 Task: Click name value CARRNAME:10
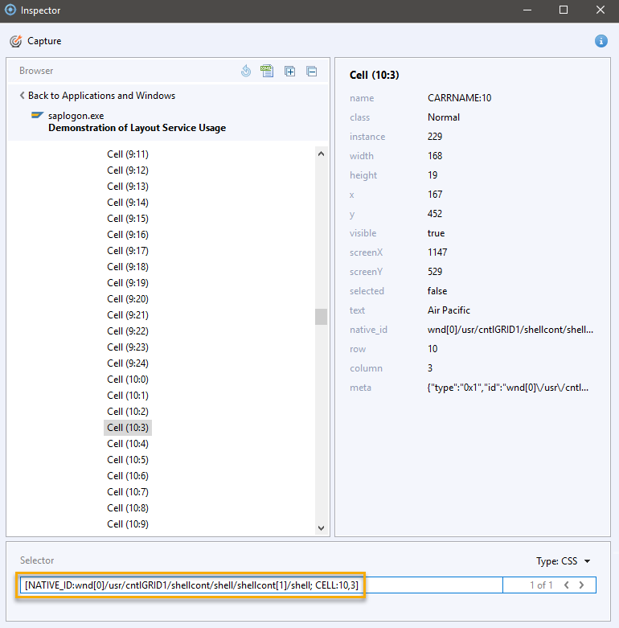click(x=459, y=98)
